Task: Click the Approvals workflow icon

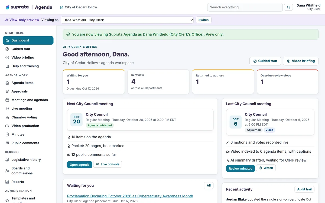Action: [7, 91]
